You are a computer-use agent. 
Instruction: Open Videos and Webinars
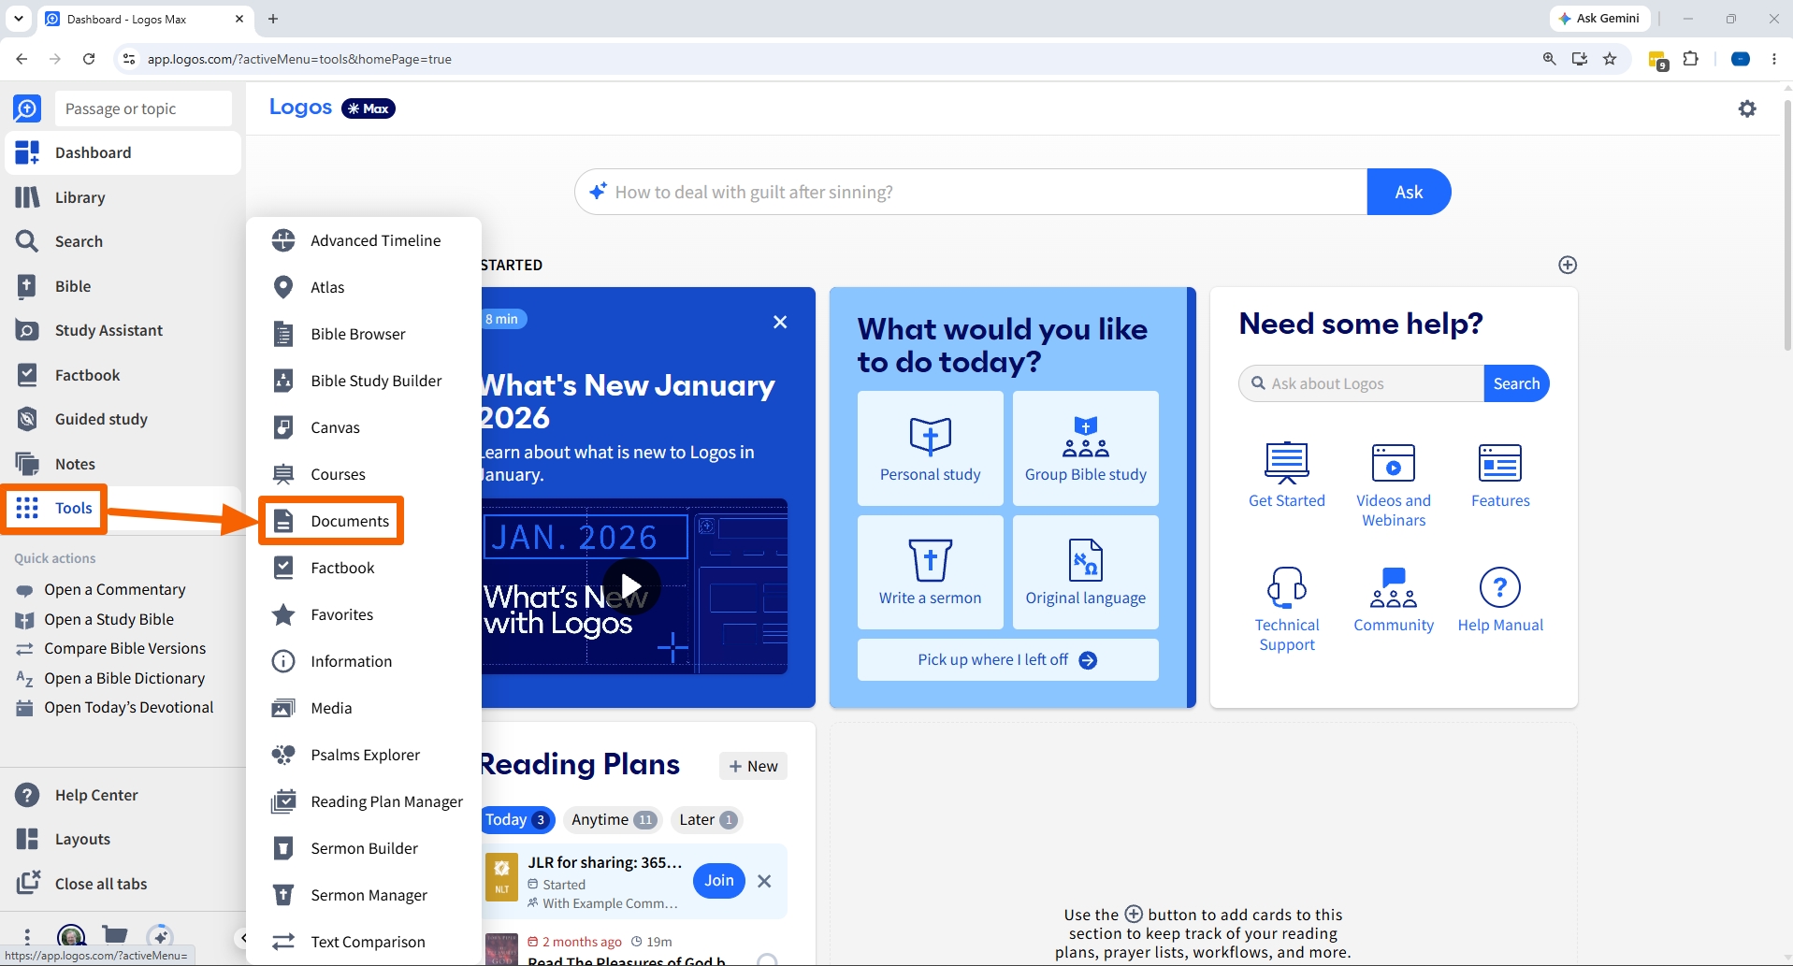(x=1394, y=485)
